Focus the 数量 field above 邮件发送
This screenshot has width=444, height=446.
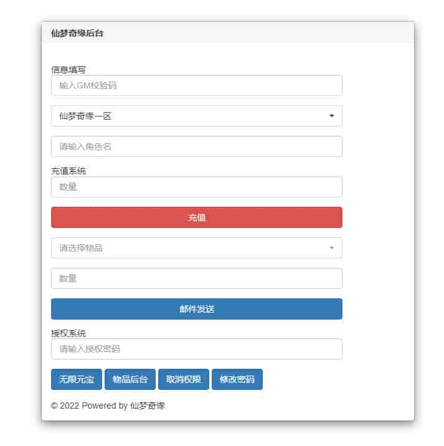tap(196, 278)
